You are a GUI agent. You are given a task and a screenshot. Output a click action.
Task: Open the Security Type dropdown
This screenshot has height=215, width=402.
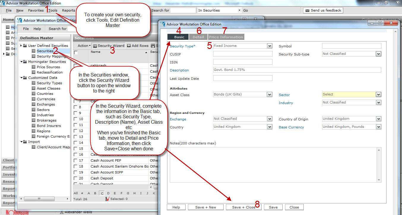(x=269, y=46)
